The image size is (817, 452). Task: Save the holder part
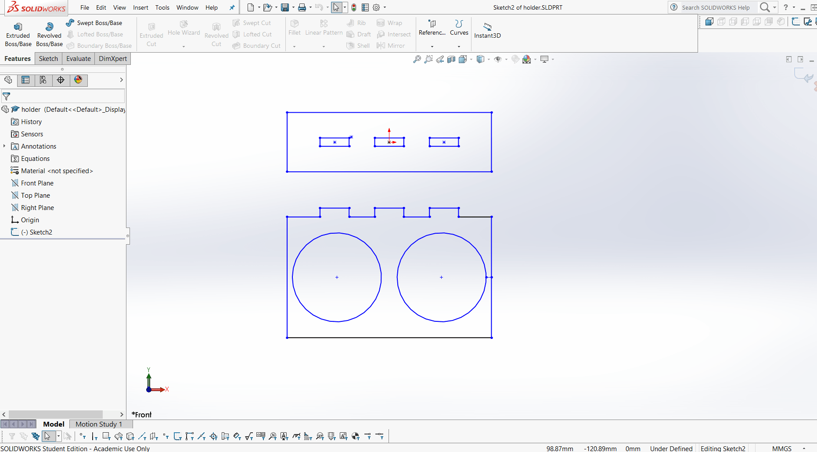click(285, 7)
